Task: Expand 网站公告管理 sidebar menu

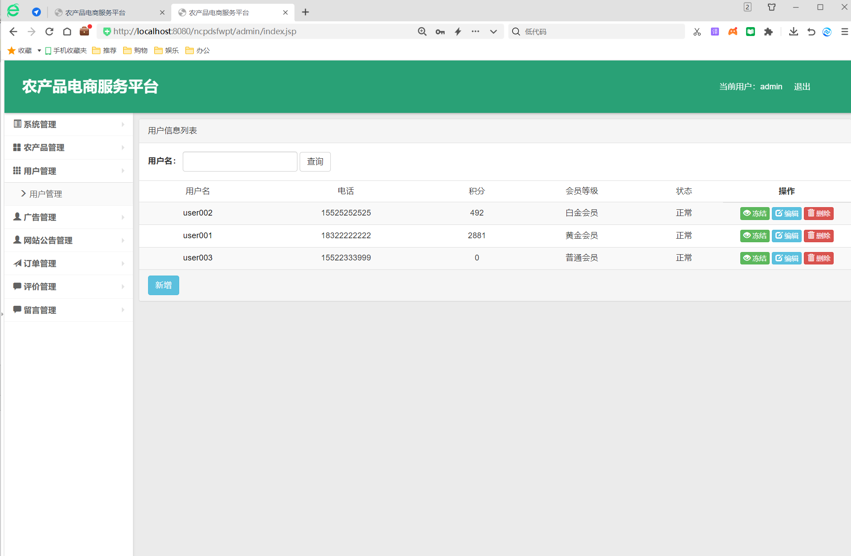Action: click(x=69, y=240)
